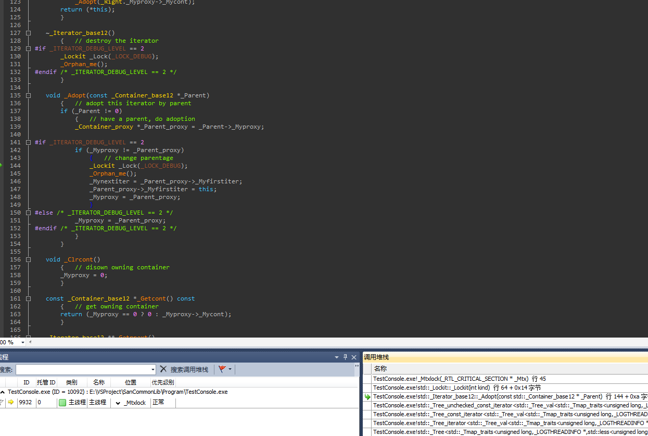Open the Threads toolbar overflow options
This screenshot has width=648, height=436.
357,369
